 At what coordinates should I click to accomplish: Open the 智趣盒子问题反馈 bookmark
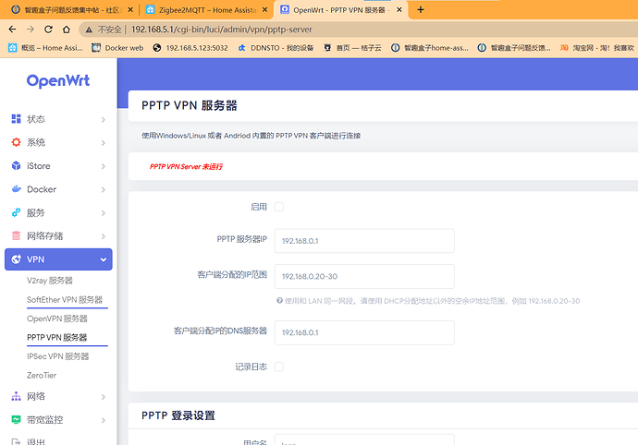click(514, 48)
